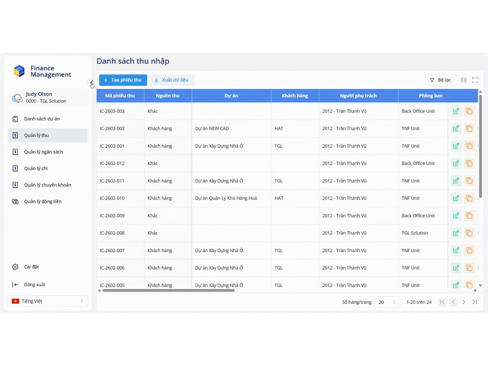
Task: Go to Danh sách dự án
Action: [42, 119]
